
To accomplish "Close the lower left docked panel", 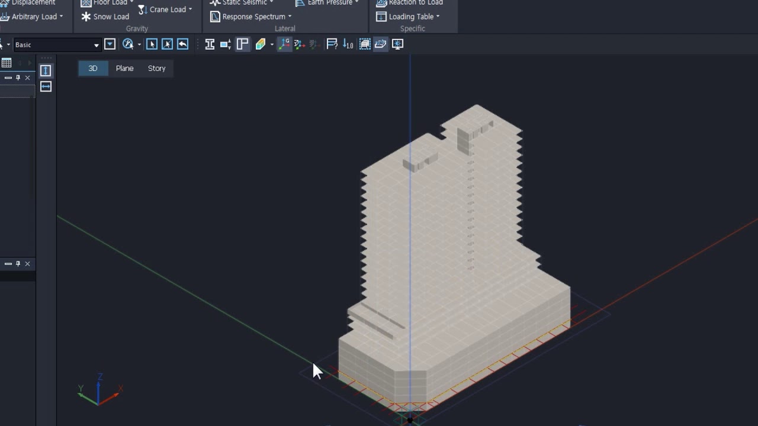I will point(27,263).
